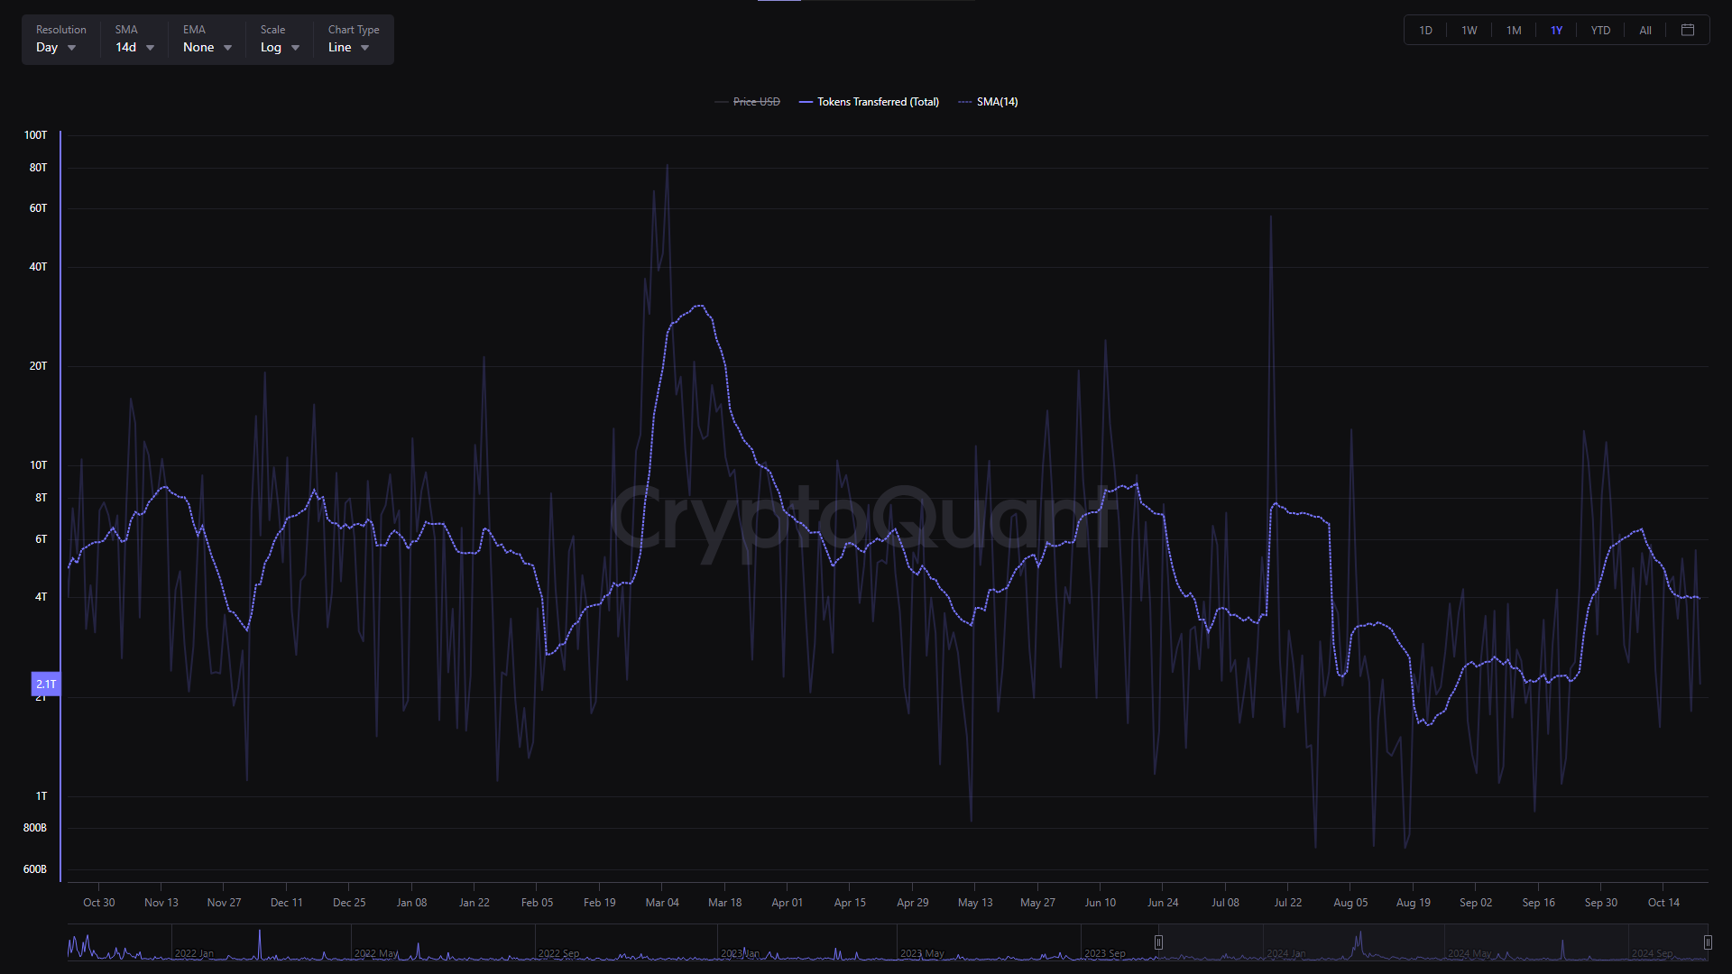Open the Chart Type dropdown set to Line
1732x974 pixels.
[353, 39]
